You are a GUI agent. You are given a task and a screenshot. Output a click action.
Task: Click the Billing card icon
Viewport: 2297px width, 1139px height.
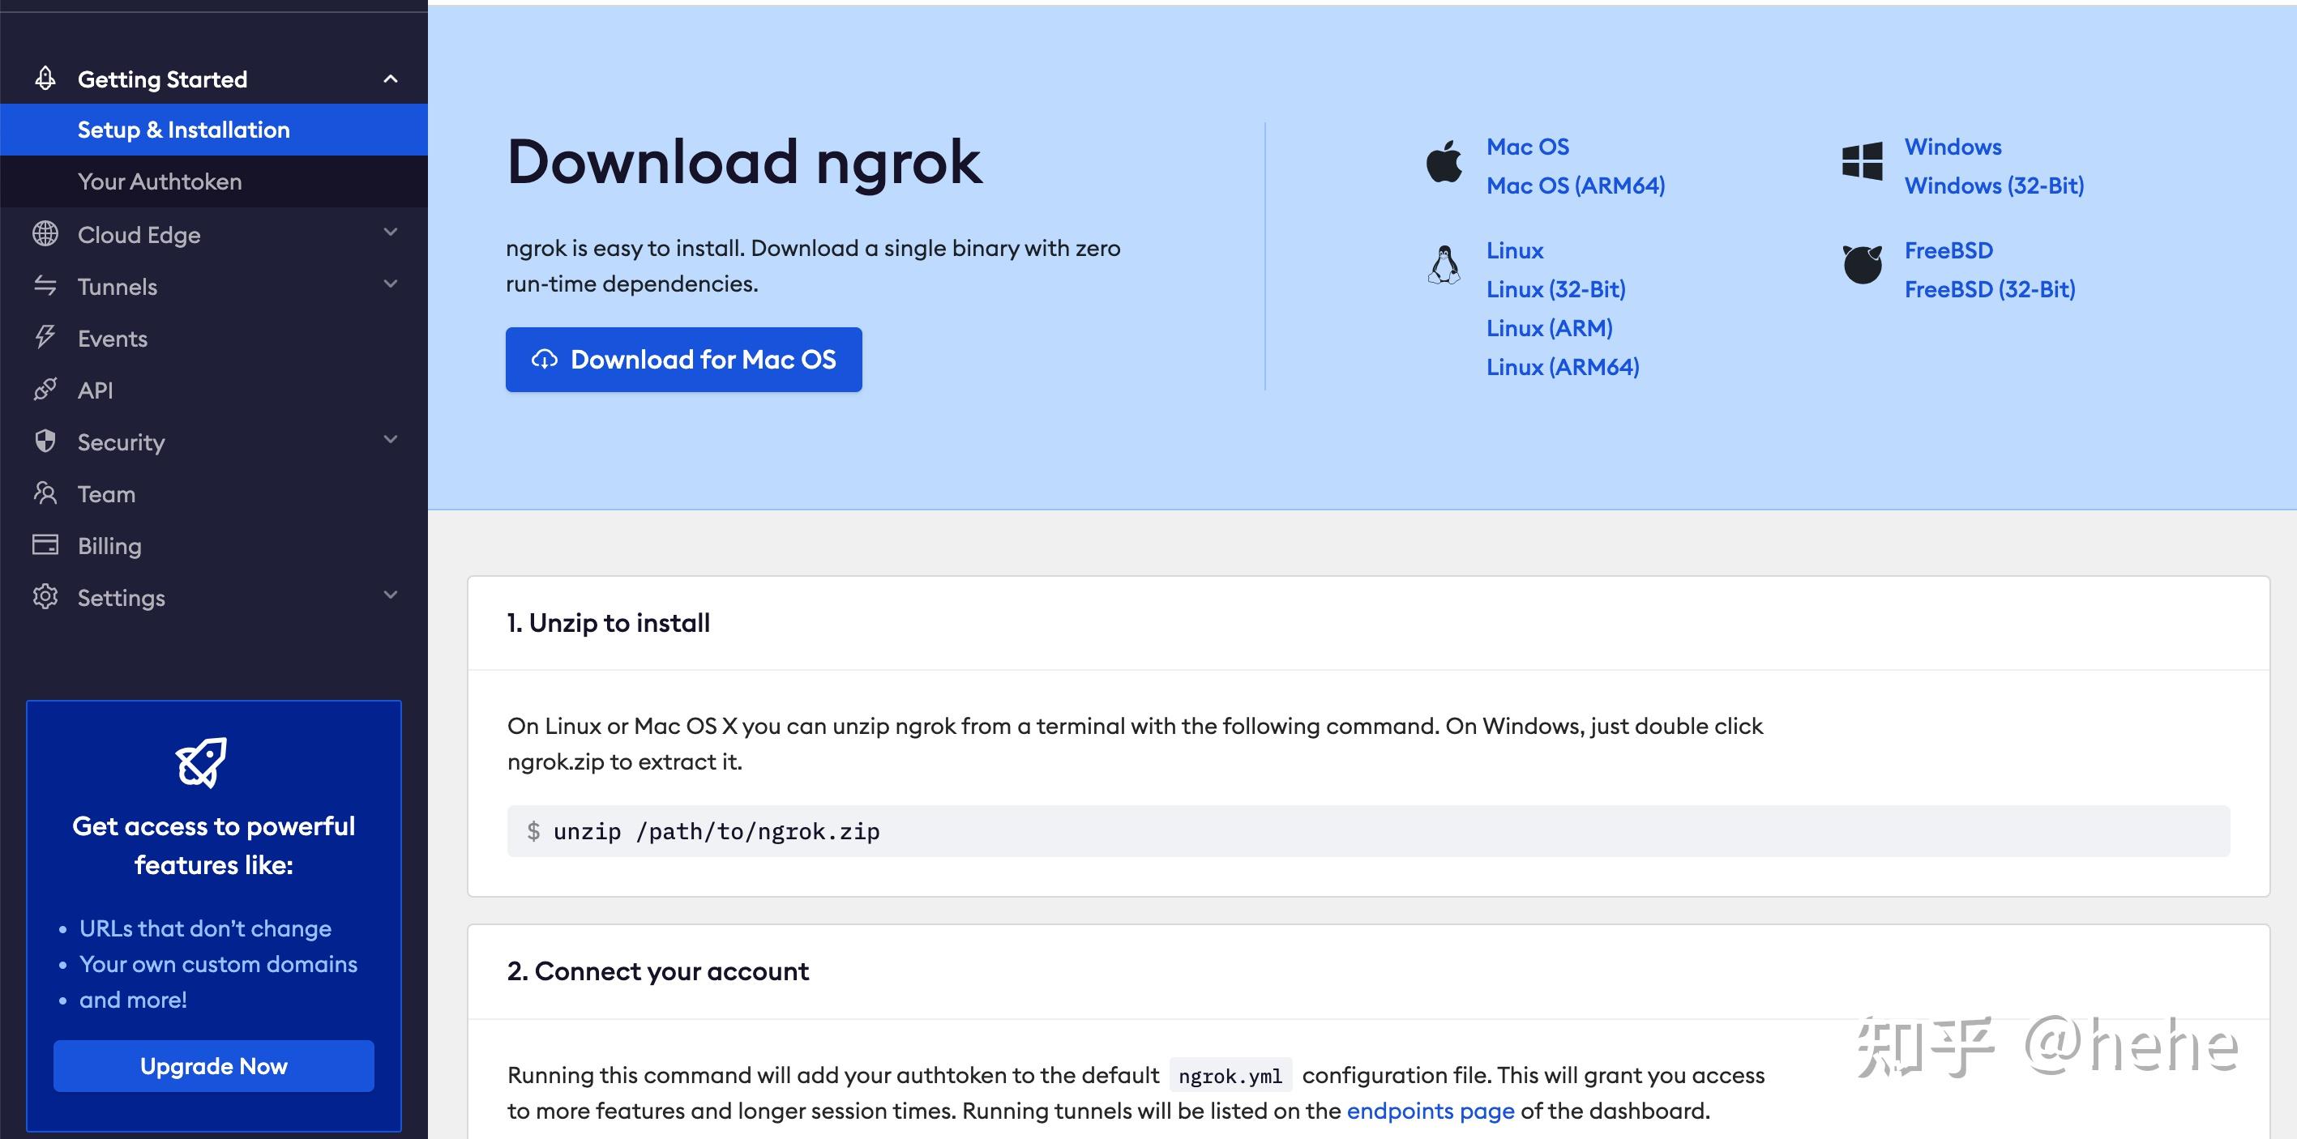[x=45, y=544]
